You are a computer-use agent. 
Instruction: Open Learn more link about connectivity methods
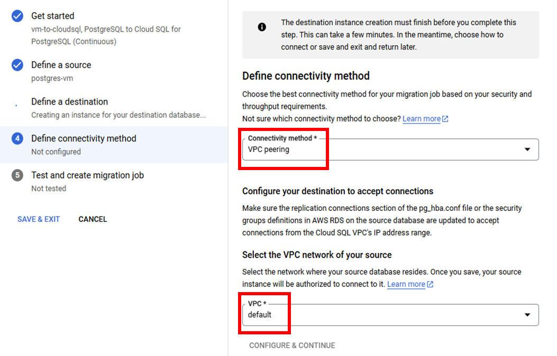click(x=421, y=119)
